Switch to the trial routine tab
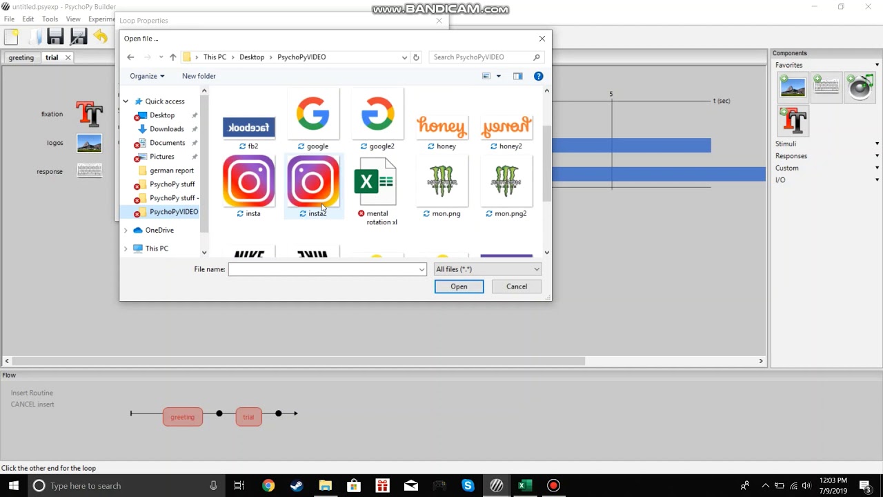The height and width of the screenshot is (497, 883). [x=52, y=58]
